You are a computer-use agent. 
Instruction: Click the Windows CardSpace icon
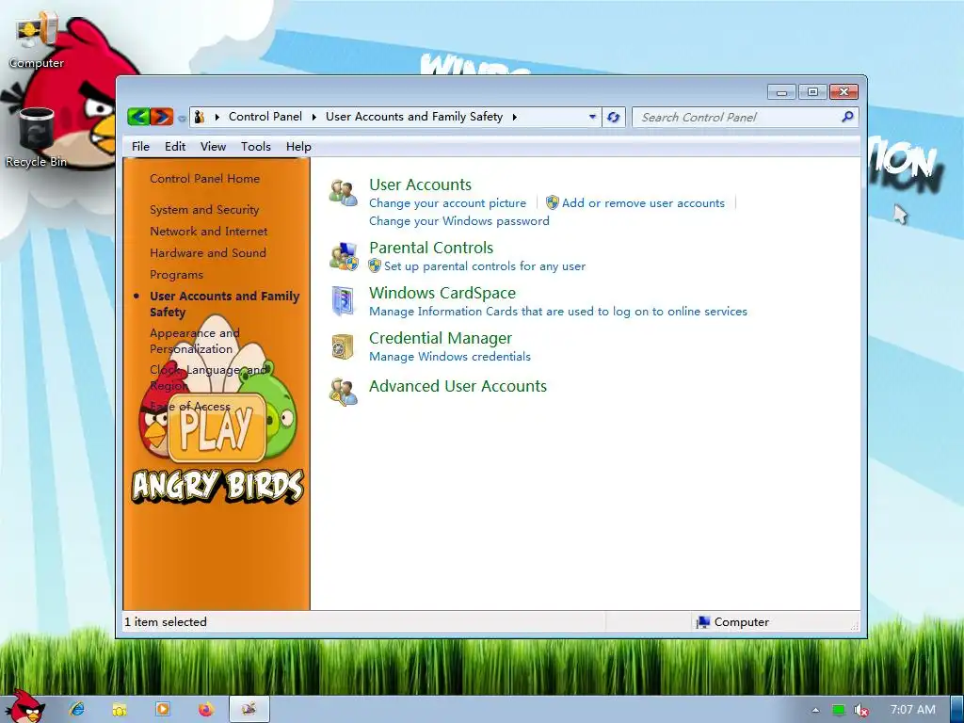coord(343,301)
